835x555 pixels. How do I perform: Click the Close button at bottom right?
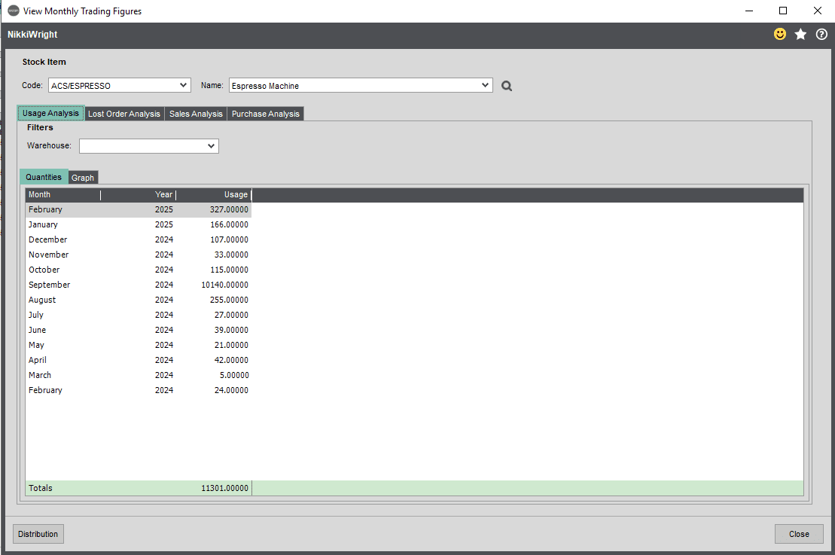(799, 534)
